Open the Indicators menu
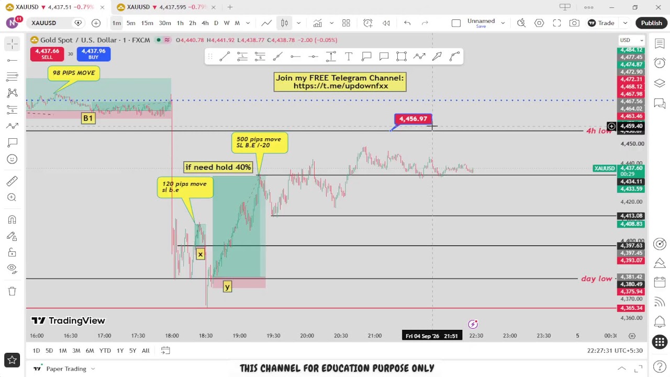 (x=317, y=23)
